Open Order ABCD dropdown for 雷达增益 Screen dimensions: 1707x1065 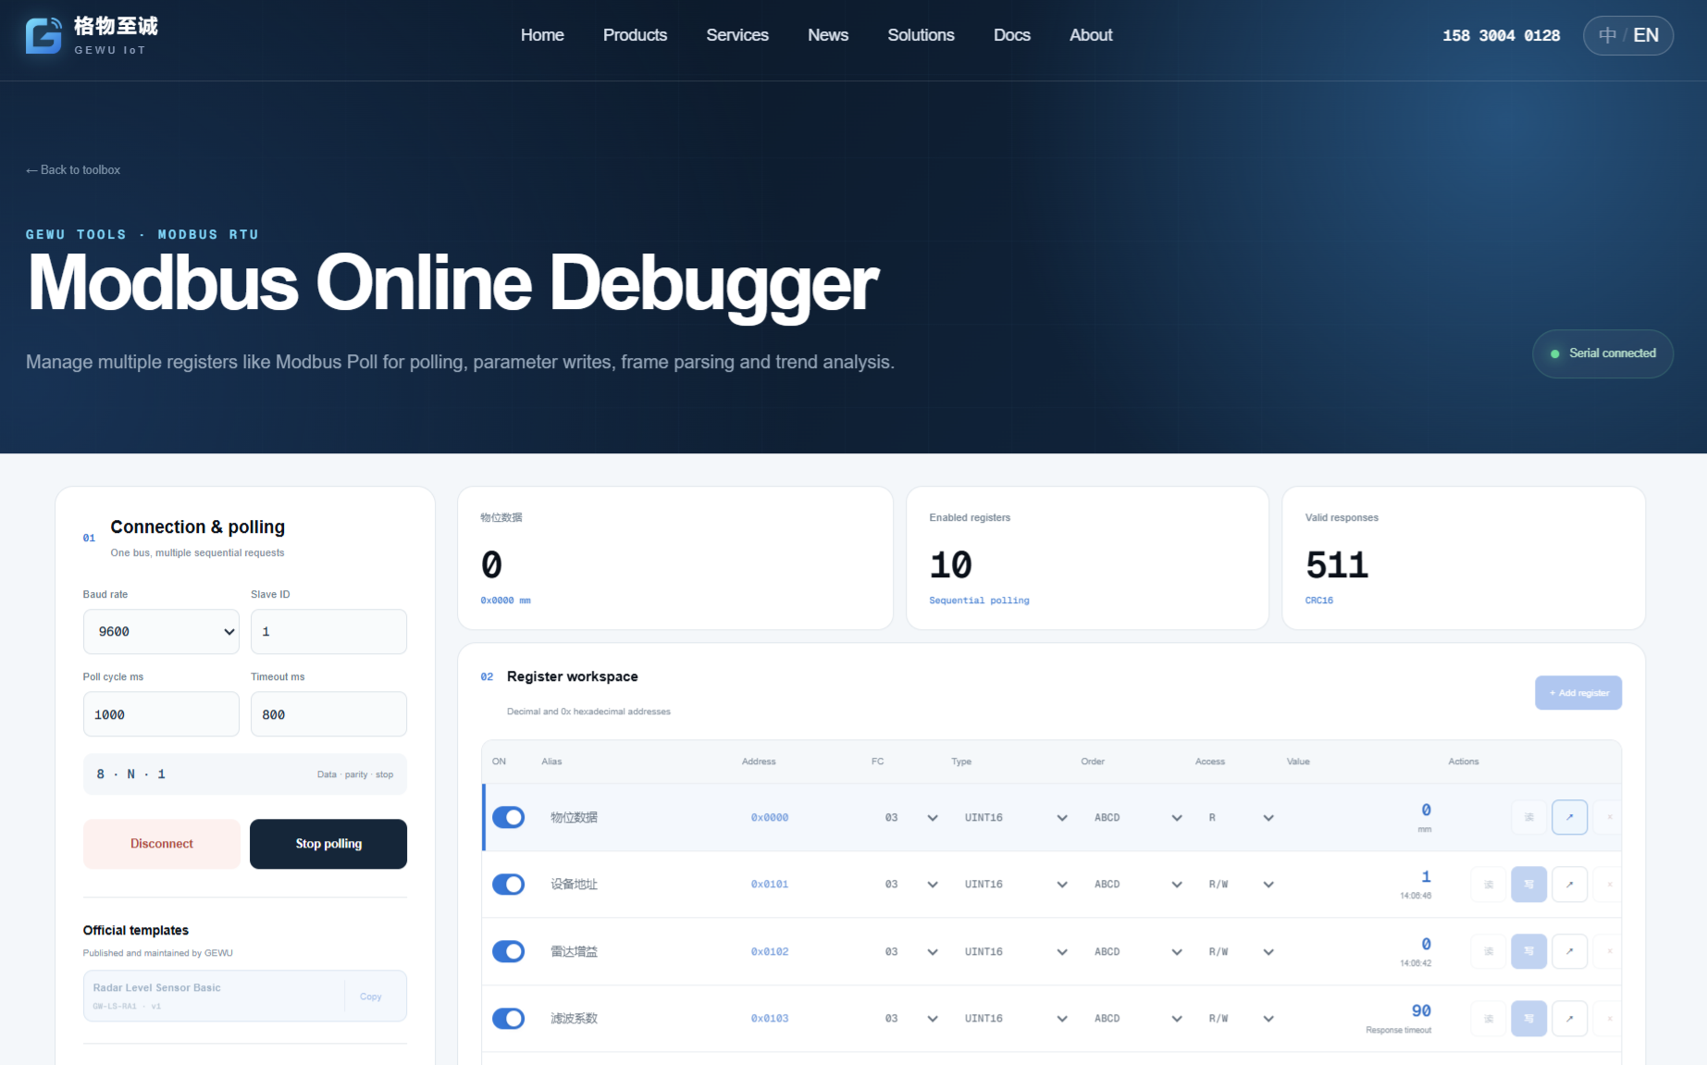[x=1138, y=952]
